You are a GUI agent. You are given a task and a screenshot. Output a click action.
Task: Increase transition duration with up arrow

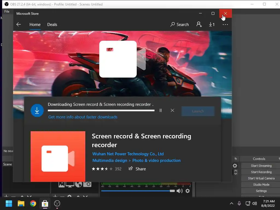(236, 171)
